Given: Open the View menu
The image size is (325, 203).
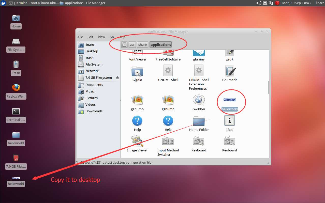Looking at the screenshot, I should [101, 37].
